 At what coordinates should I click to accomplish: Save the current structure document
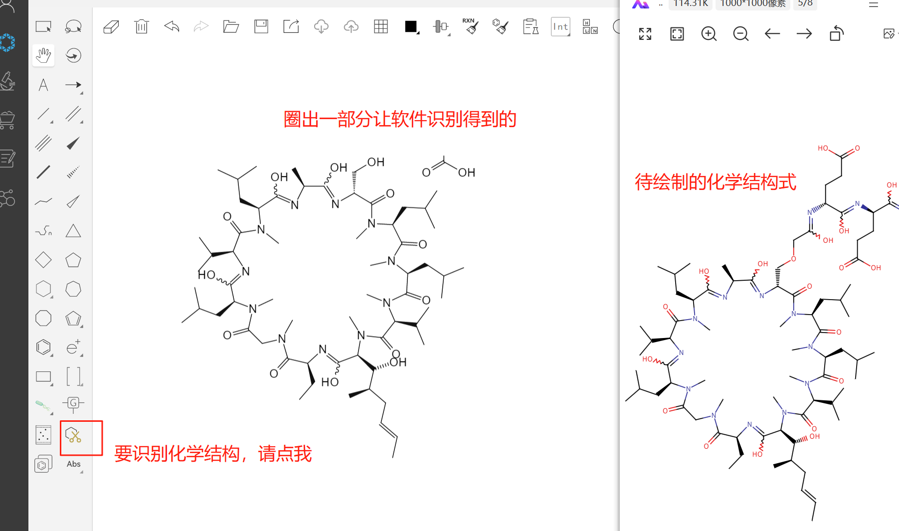(261, 26)
